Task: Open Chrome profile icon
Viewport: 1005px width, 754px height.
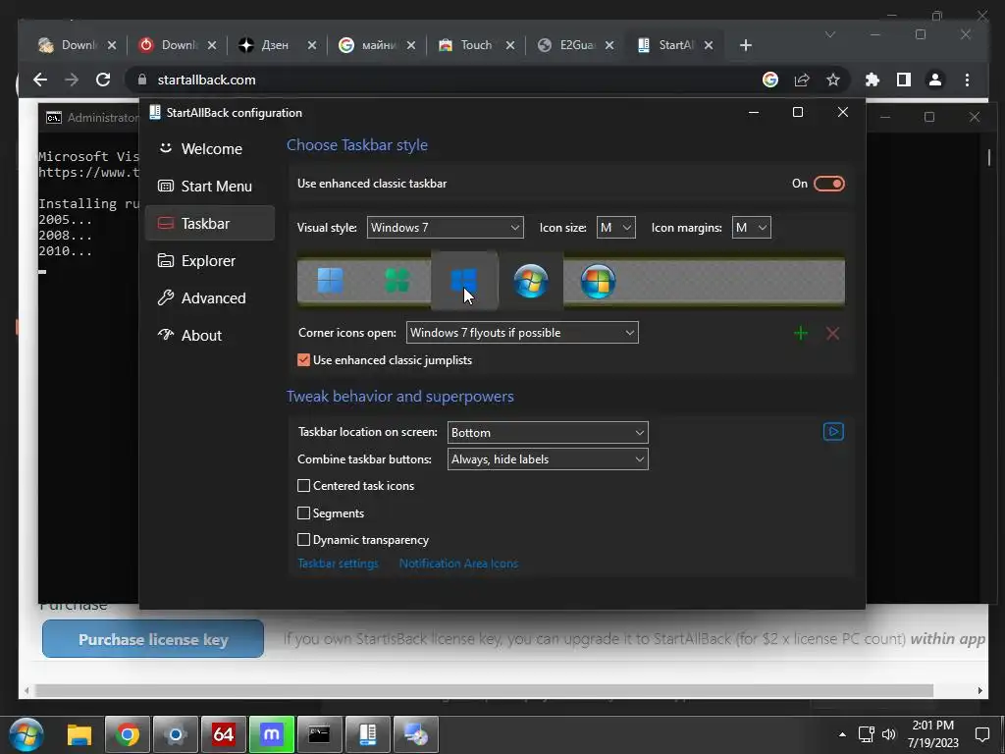Action: [935, 80]
